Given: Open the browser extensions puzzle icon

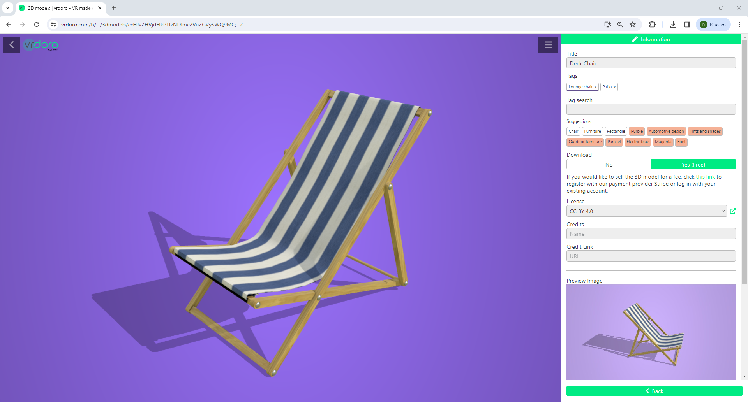Looking at the screenshot, I should coord(652,25).
